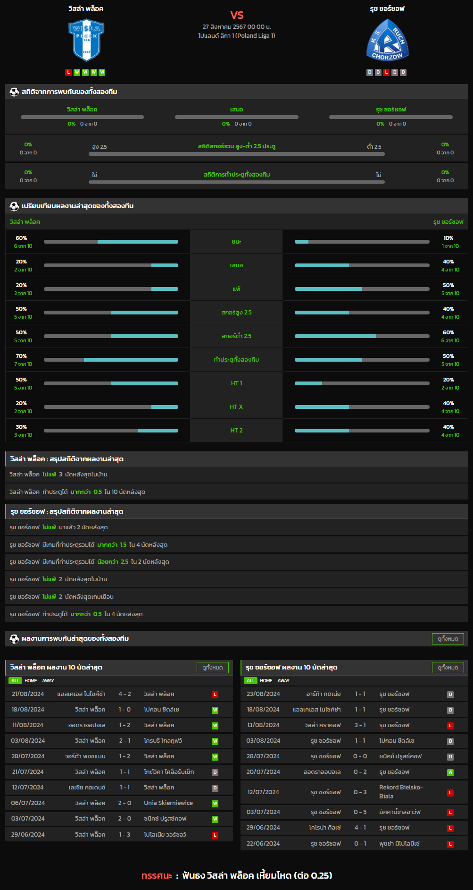This screenshot has height=890, width=473.
Task: Click the HT 1 comparison row label
Action: [236, 383]
